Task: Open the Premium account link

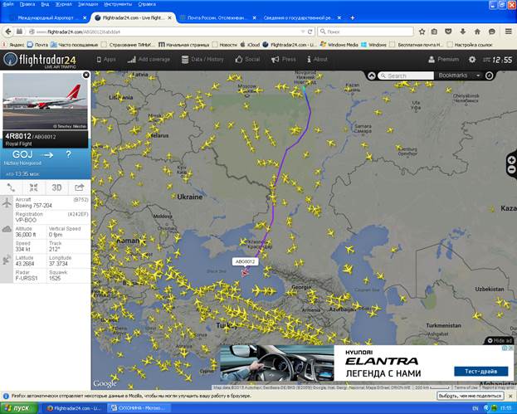Action: 443,60
